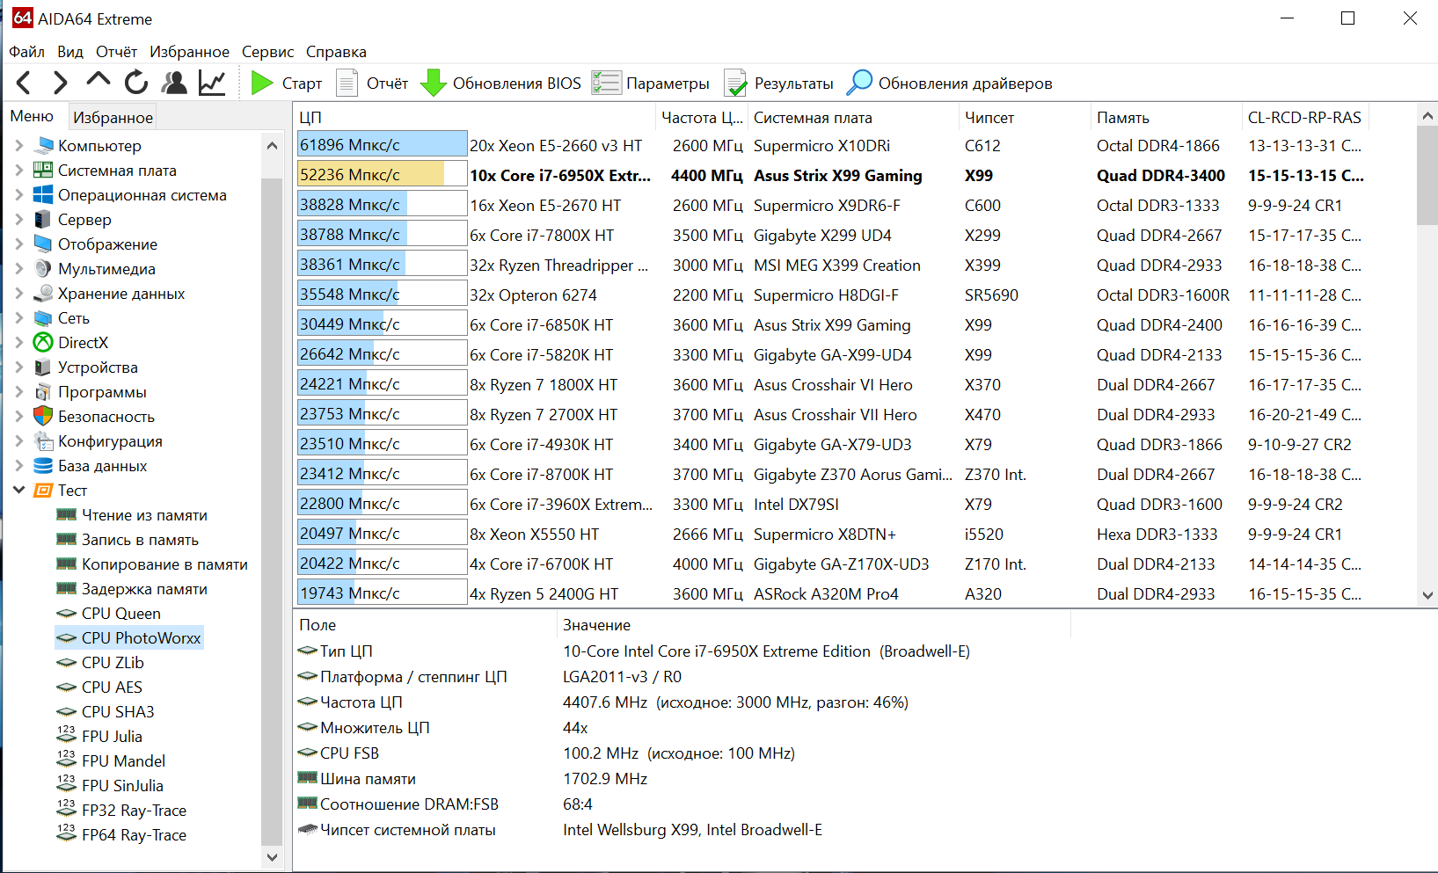
Task: Click the База данных database icon
Action: [x=43, y=466]
